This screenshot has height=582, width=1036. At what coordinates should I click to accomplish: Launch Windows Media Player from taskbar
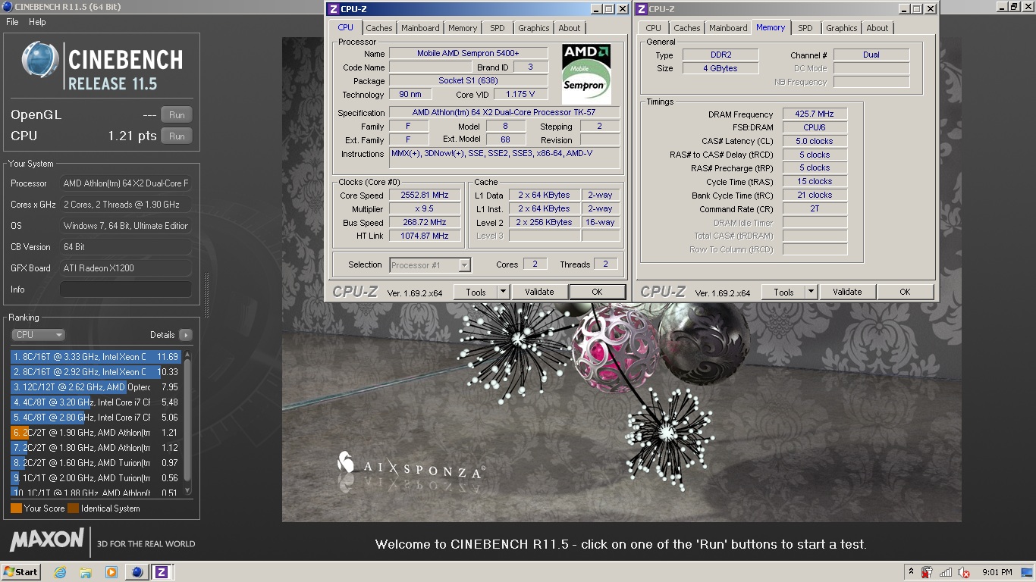click(x=111, y=572)
